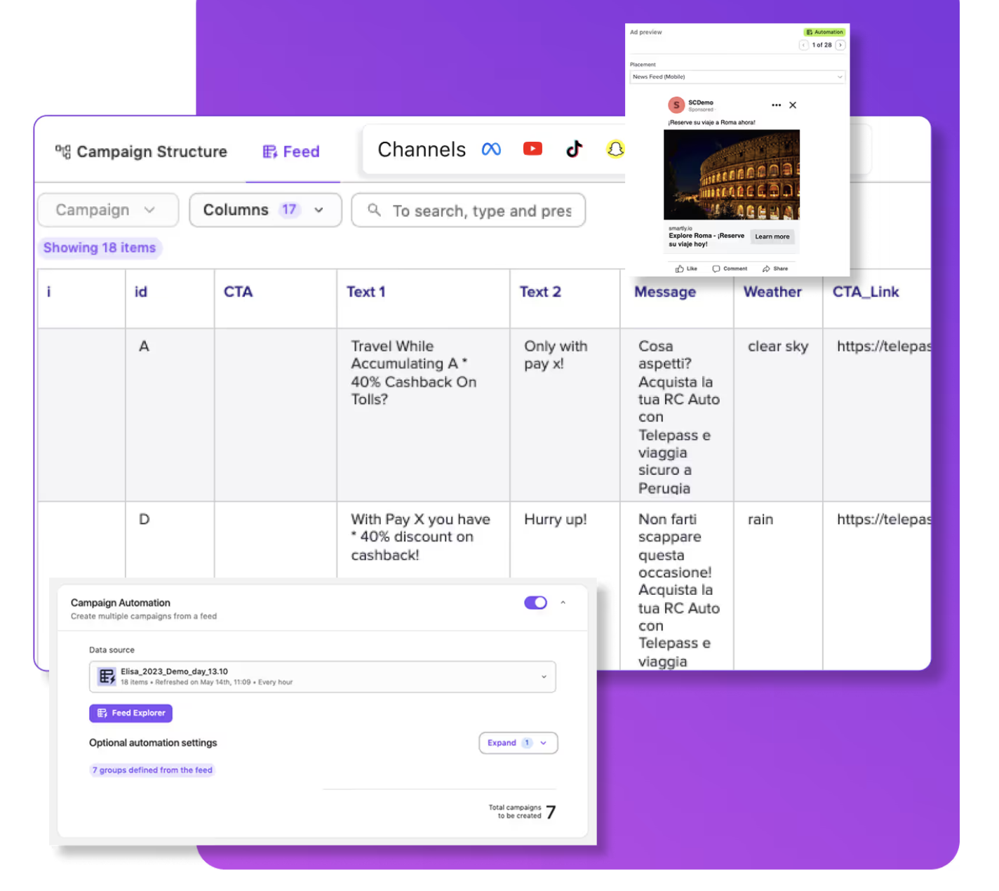Select the Snapchat channel icon

(615, 149)
